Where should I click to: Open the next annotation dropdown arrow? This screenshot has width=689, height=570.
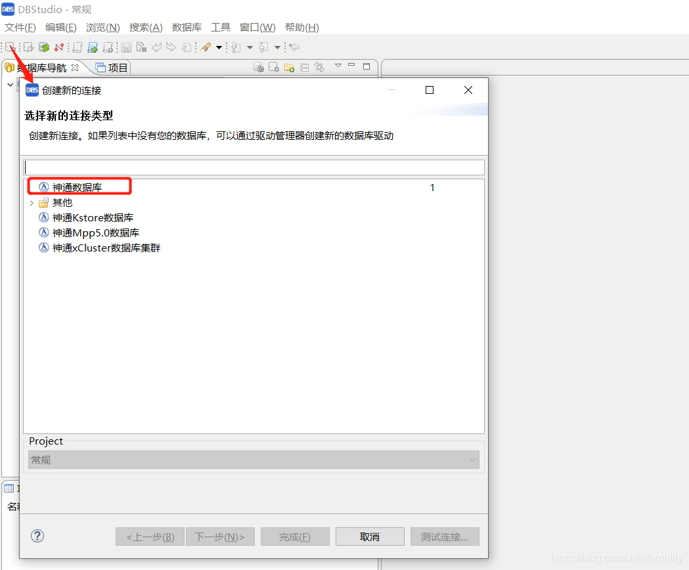click(250, 47)
